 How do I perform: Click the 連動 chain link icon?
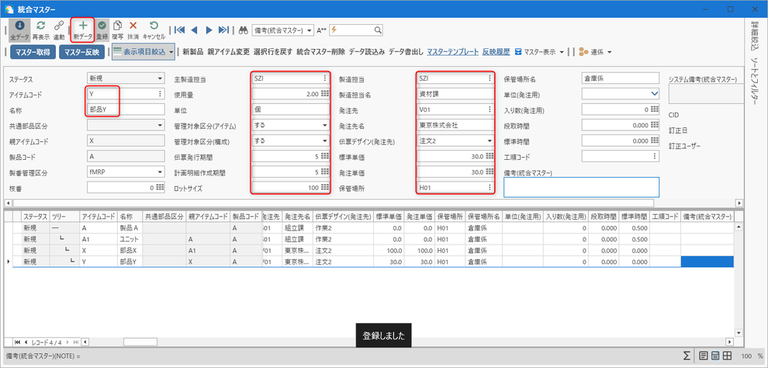click(59, 26)
